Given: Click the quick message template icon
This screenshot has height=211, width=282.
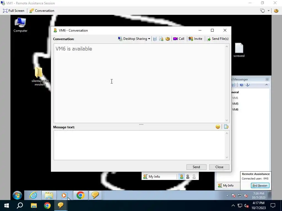Looking at the screenshot, I should tap(226, 127).
